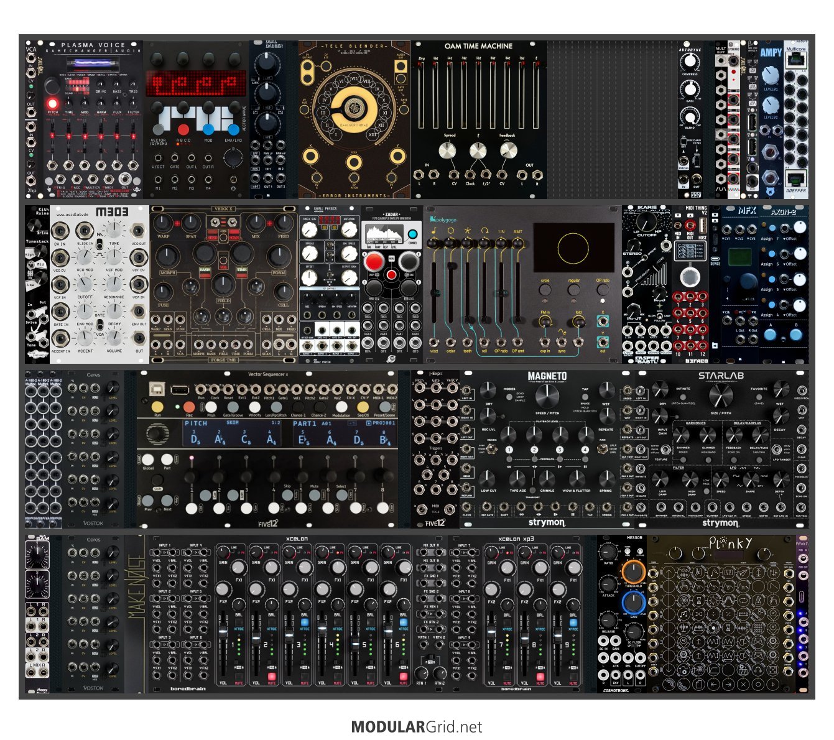This screenshot has height=740, width=834.
Task: Click the Vector Sequencer Next button
Action: [x=167, y=500]
